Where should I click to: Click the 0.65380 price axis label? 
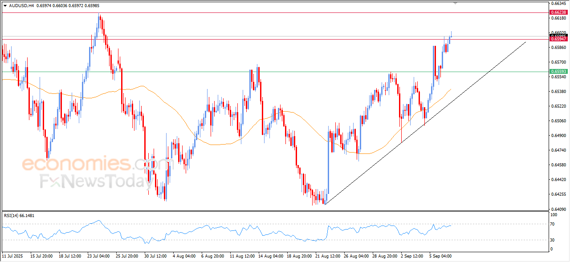tap(559, 91)
